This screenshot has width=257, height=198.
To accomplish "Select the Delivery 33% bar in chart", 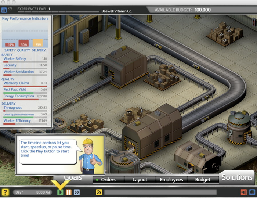I will tap(38, 43).
